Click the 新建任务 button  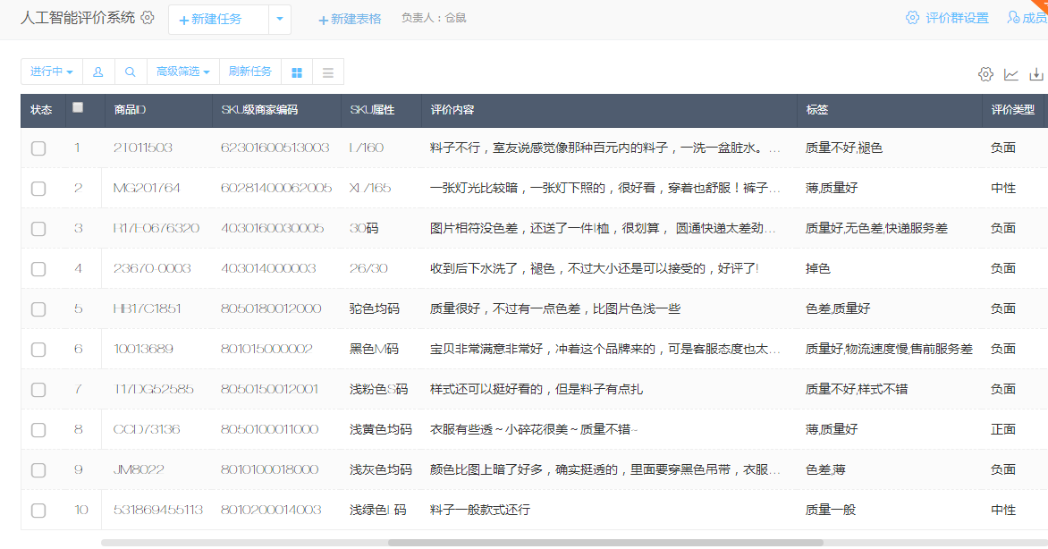tap(211, 19)
